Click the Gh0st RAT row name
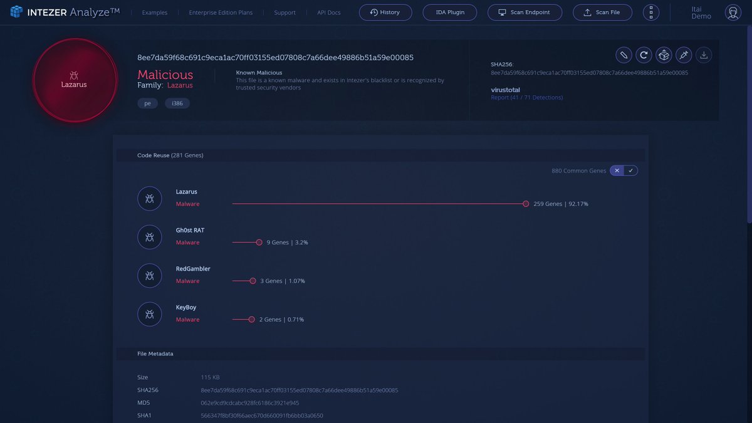The width and height of the screenshot is (752, 423). [190, 230]
